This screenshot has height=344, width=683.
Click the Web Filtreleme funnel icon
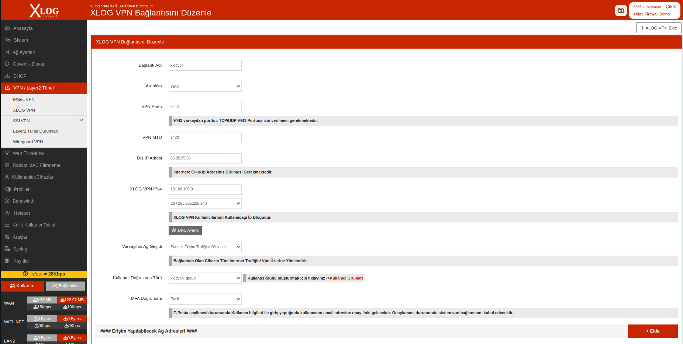[x=7, y=153]
